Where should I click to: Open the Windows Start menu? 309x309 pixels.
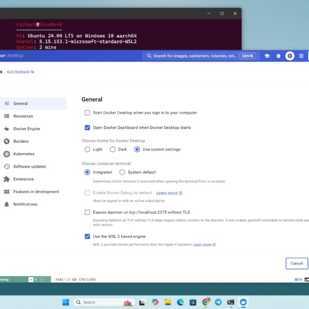click(65, 302)
